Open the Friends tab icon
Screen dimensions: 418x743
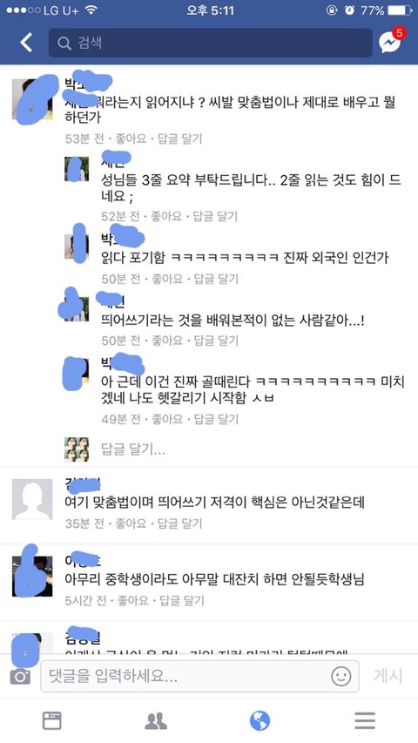tap(156, 720)
